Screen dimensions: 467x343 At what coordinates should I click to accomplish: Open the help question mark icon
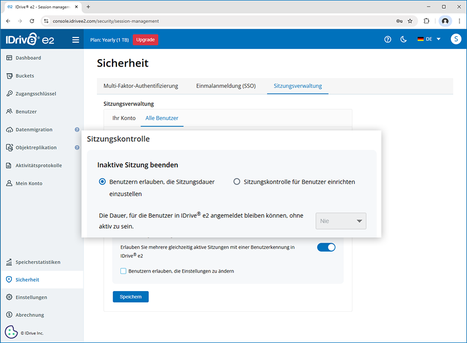388,39
